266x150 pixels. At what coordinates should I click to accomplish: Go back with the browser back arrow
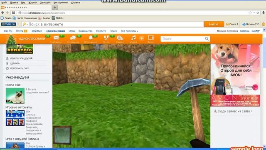coord(2,13)
